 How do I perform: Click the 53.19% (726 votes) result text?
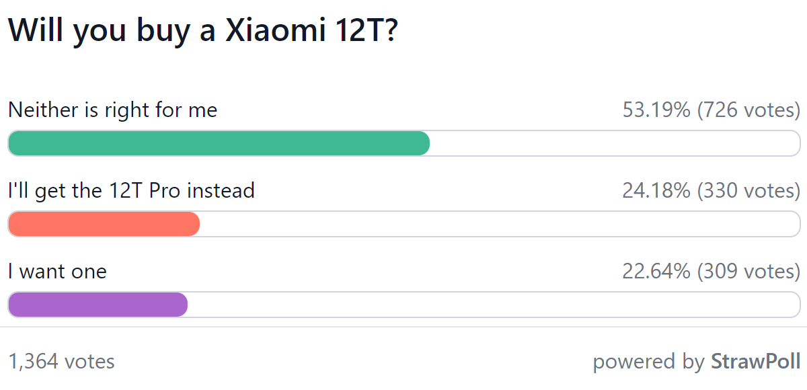tap(712, 110)
